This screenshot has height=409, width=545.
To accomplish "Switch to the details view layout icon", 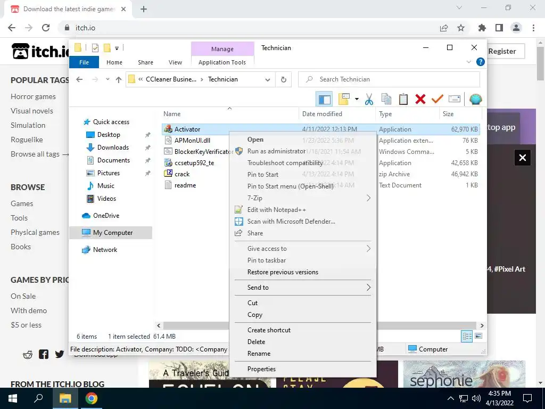I will pos(467,337).
